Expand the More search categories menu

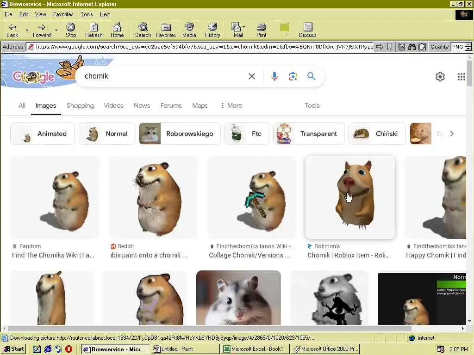click(231, 105)
